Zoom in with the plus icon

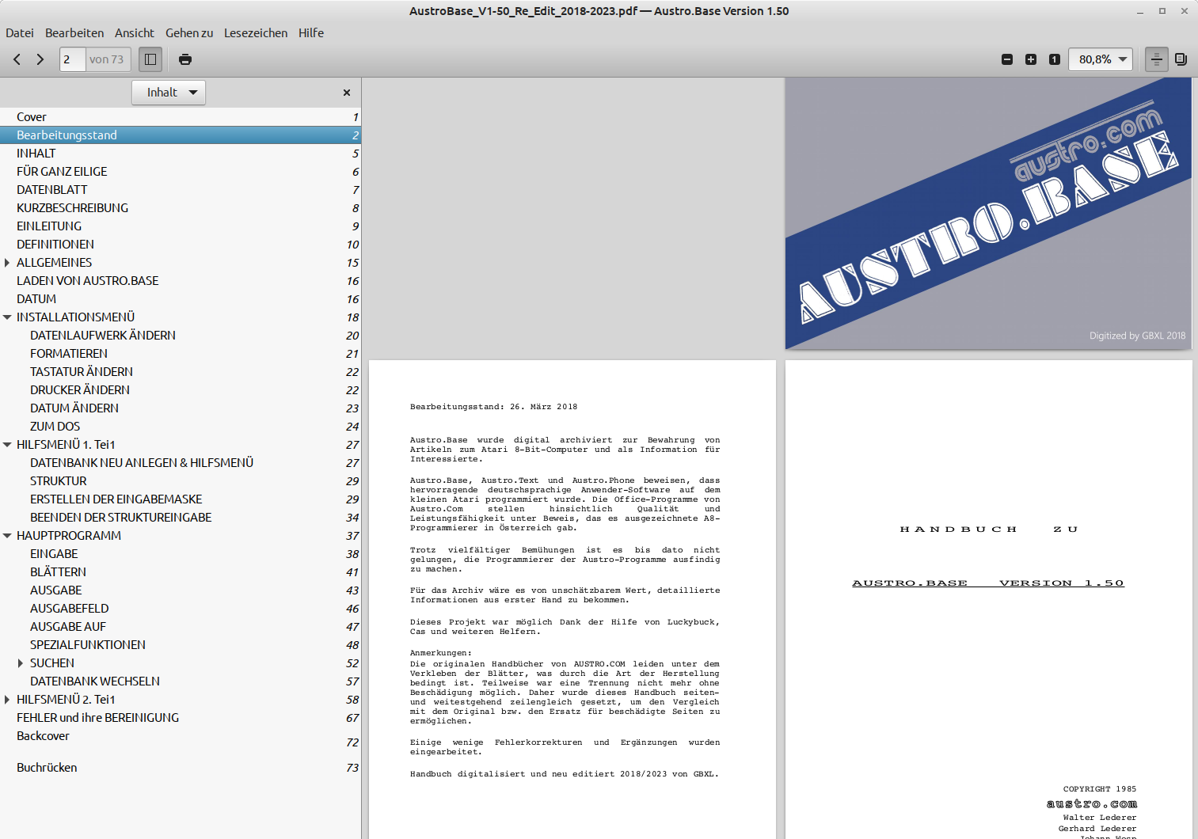pyautogui.click(x=1031, y=59)
